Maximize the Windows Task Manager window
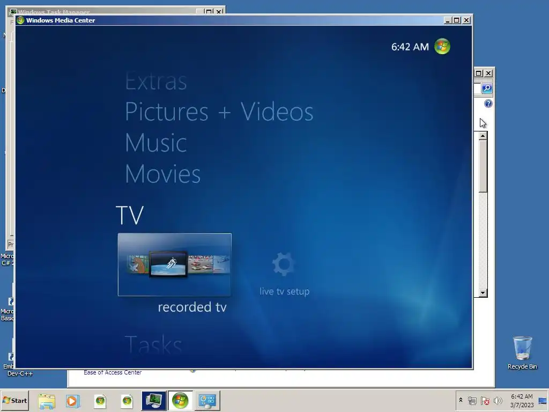The image size is (549, 412). (x=209, y=12)
